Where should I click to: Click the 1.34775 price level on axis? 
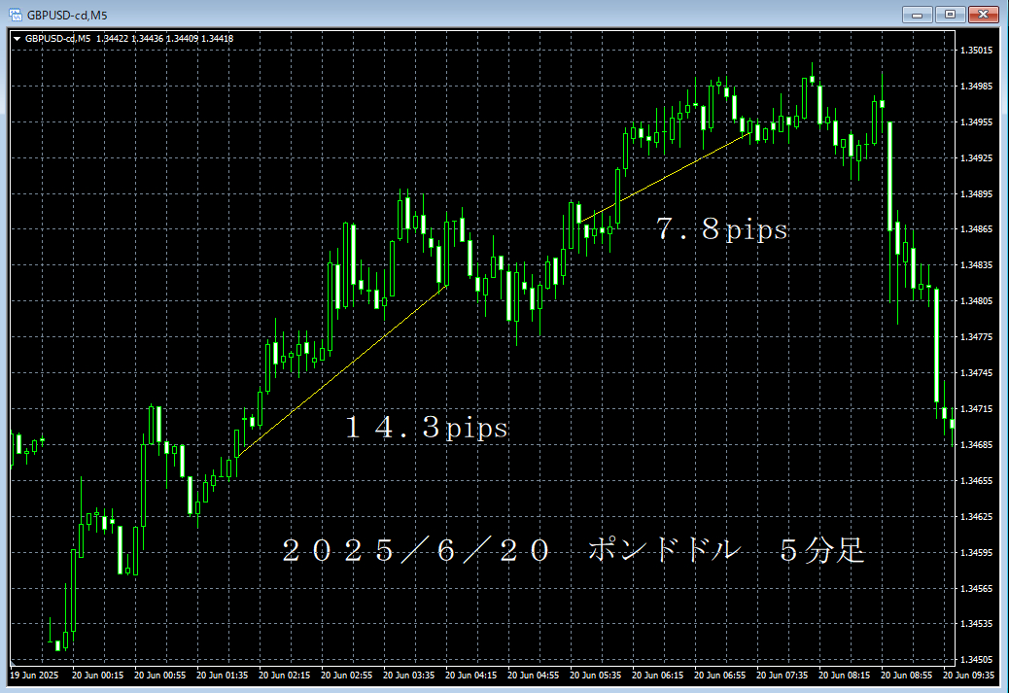pos(977,337)
